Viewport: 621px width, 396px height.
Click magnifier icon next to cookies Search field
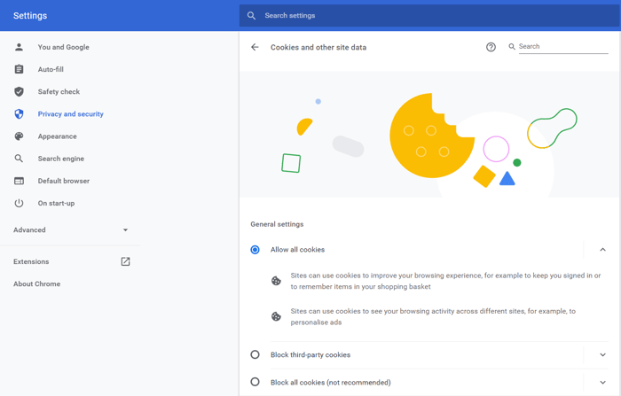pyautogui.click(x=512, y=47)
